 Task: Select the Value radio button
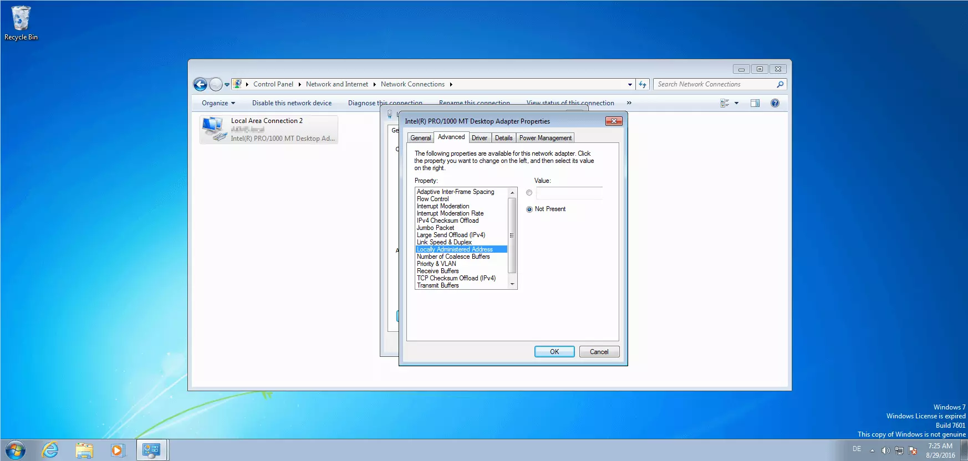point(529,193)
